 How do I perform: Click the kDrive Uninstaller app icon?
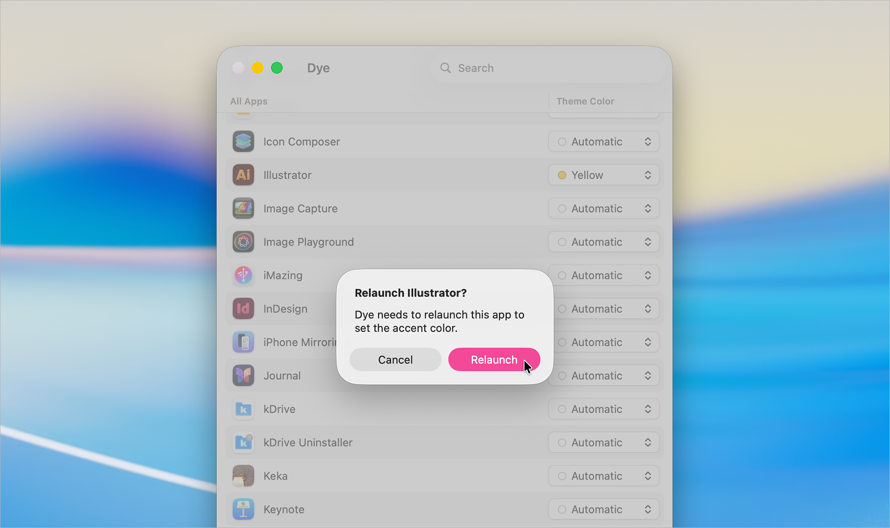pos(243,442)
